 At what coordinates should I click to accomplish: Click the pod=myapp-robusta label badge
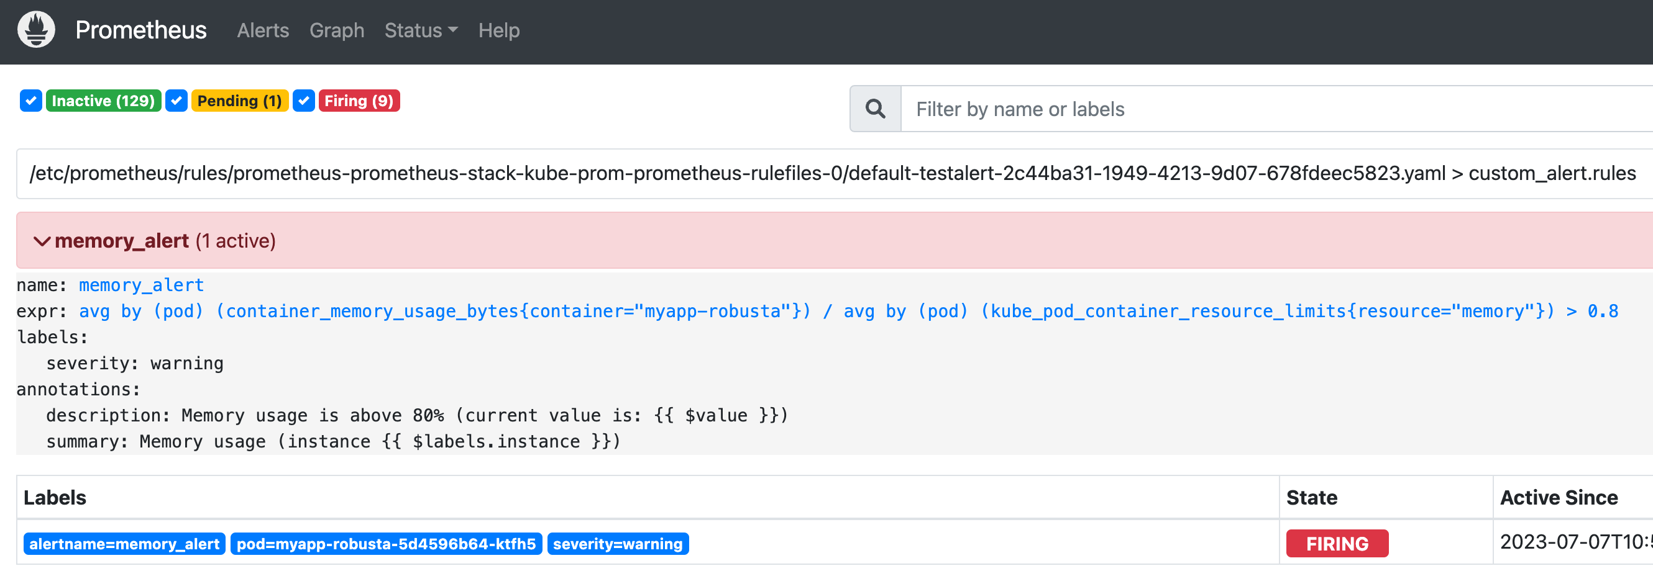tap(387, 544)
